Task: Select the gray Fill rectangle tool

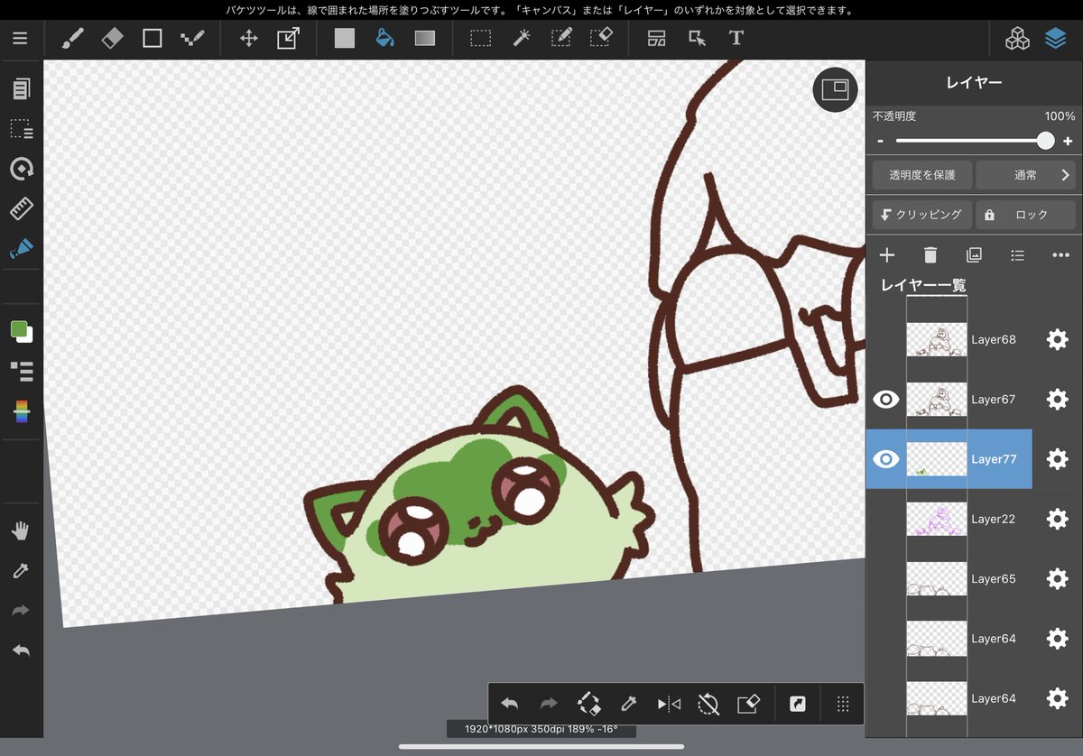Action: pyautogui.click(x=345, y=39)
